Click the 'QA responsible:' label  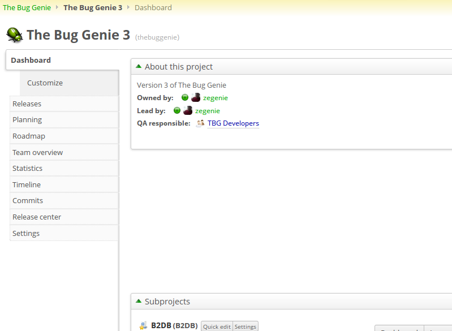pos(163,123)
